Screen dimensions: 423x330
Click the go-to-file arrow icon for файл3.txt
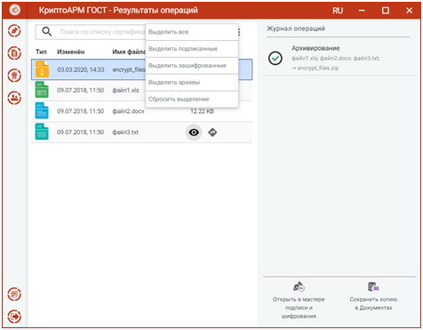tap(212, 133)
